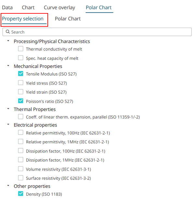The width and height of the screenshot is (195, 206).
Task: Switch to the Polar Chart sub-tab
Action: (68, 19)
